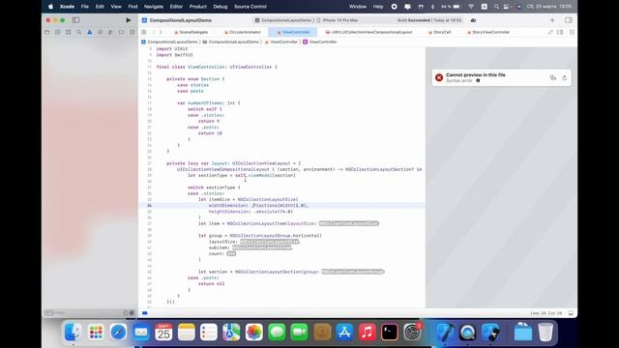This screenshot has height=348, width=619.
Task: Open Finder from the Dock
Action: [74, 332]
